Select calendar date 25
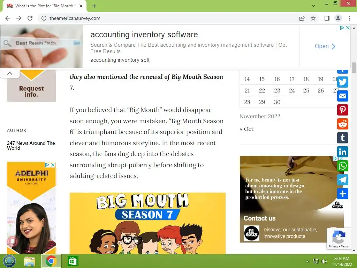Image resolution: width=357 pixels, height=268 pixels. (x=306, y=91)
